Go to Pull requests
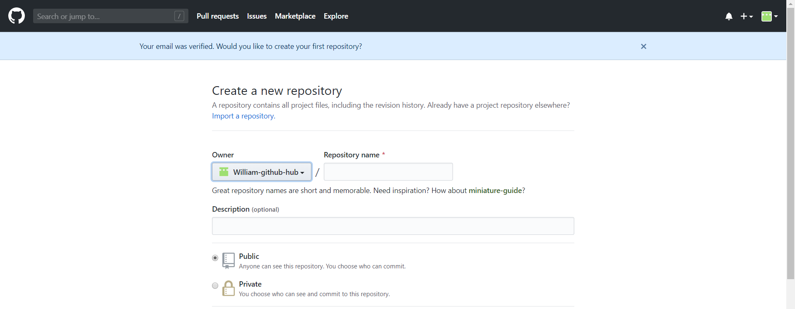Viewport: 795px width, 309px height. point(218,16)
